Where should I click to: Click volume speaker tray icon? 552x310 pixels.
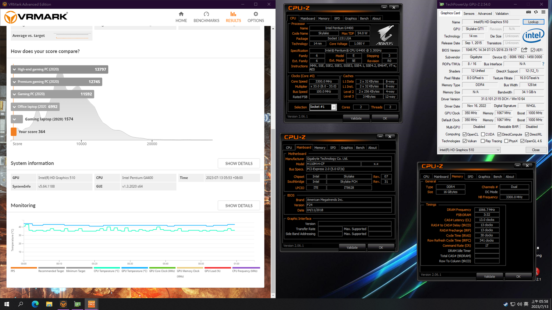click(x=520, y=304)
